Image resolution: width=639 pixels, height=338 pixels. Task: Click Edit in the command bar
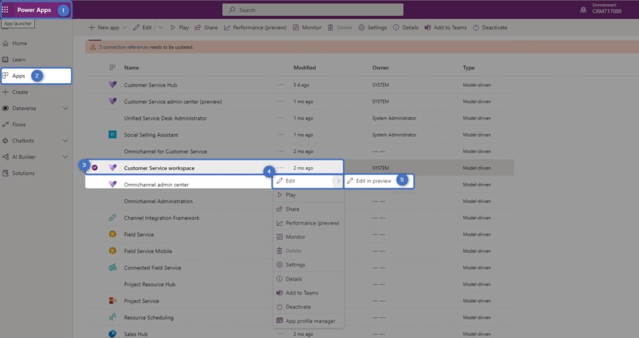[142, 27]
